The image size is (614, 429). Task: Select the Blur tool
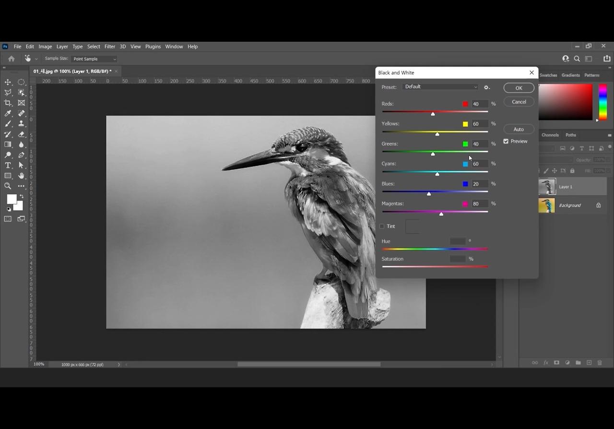click(x=22, y=144)
